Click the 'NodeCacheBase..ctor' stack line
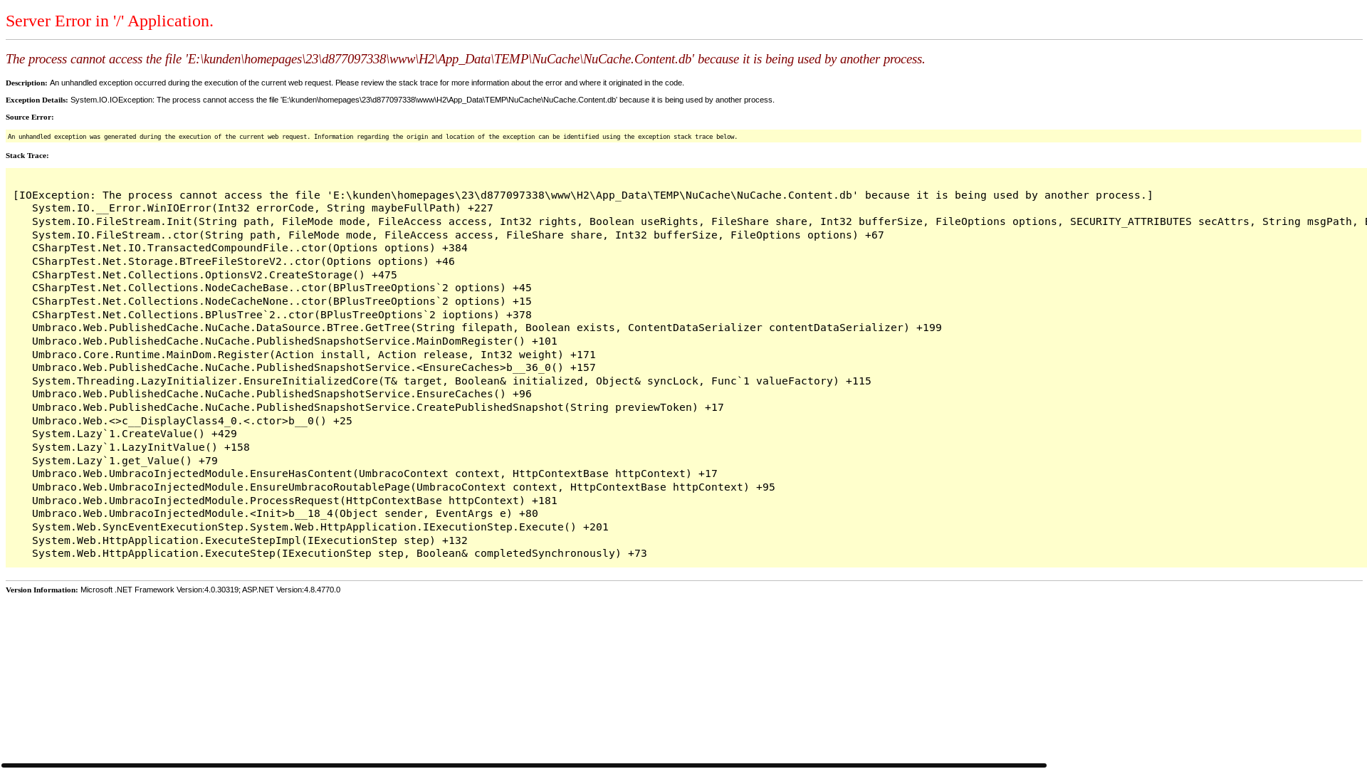The width and height of the screenshot is (1367, 769). point(282,288)
